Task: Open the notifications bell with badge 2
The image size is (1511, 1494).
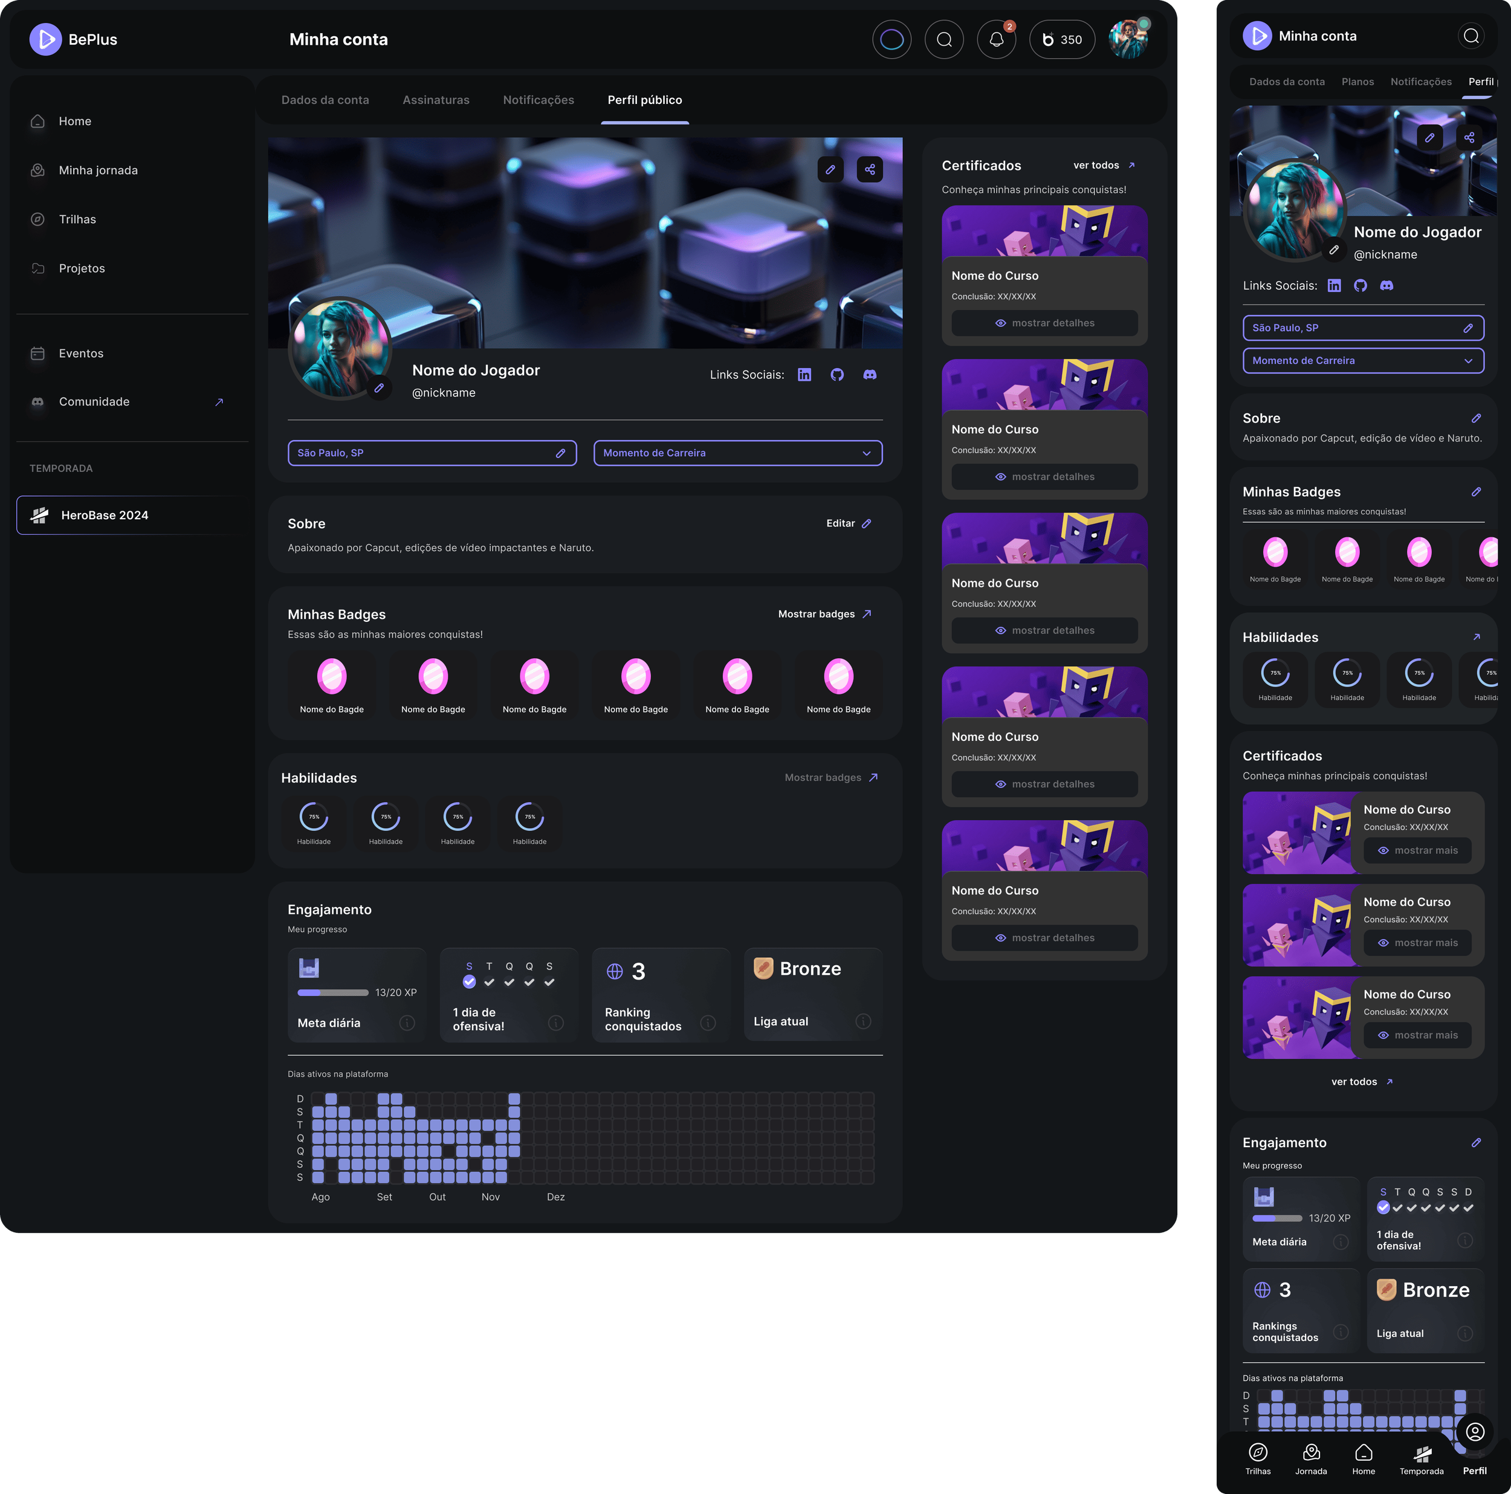Action: [x=997, y=39]
